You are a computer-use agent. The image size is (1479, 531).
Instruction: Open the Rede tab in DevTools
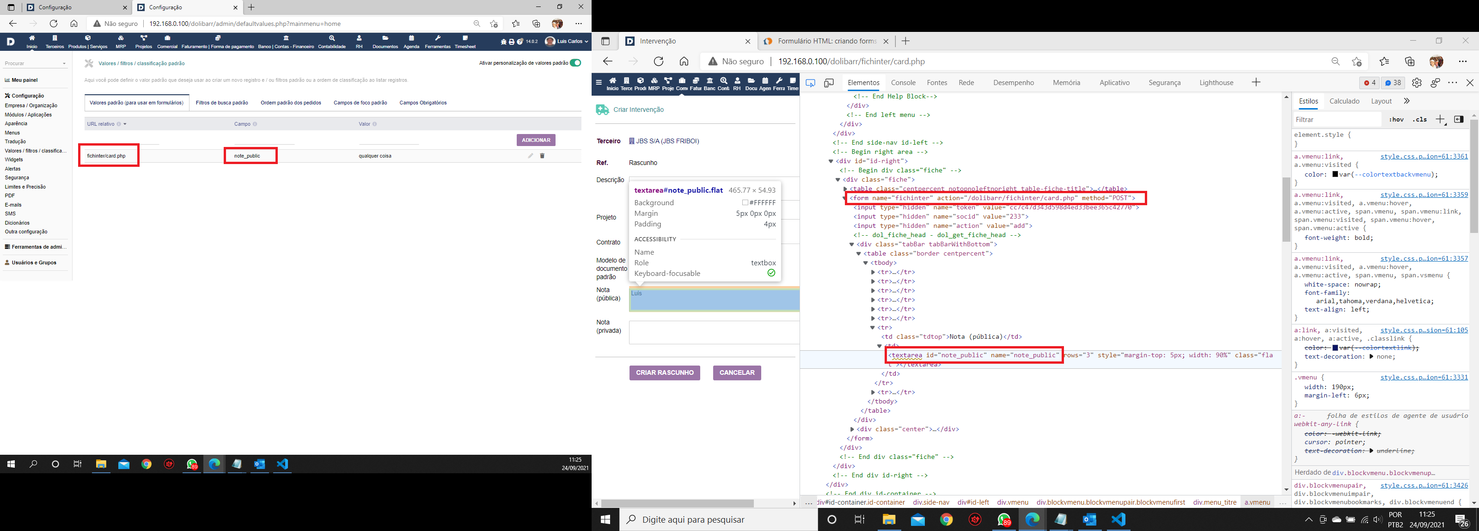click(x=966, y=83)
